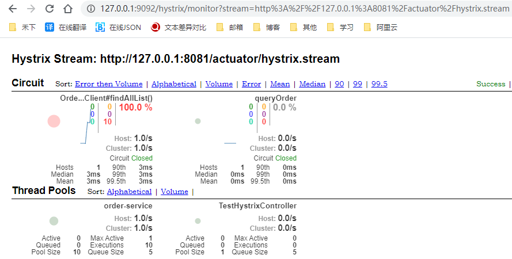The height and width of the screenshot is (259, 512).
Task: Sort thread pools by Volume
Action: (175, 192)
